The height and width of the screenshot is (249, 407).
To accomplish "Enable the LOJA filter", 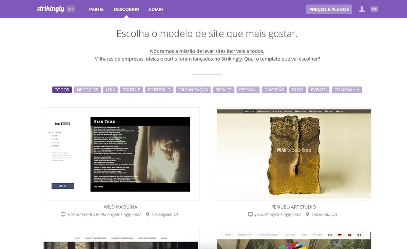I will pos(110,89).
